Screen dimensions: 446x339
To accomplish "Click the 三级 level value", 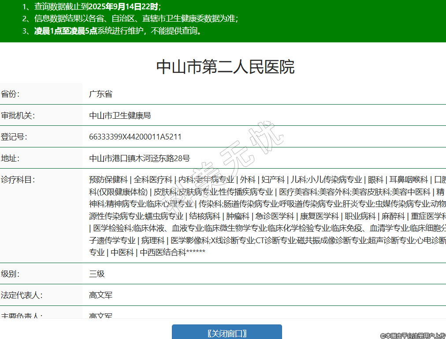I will click(x=97, y=274).
